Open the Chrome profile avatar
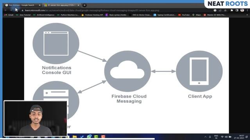Image resolution: width=250 pixels, height=140 pixels. coord(242,10)
